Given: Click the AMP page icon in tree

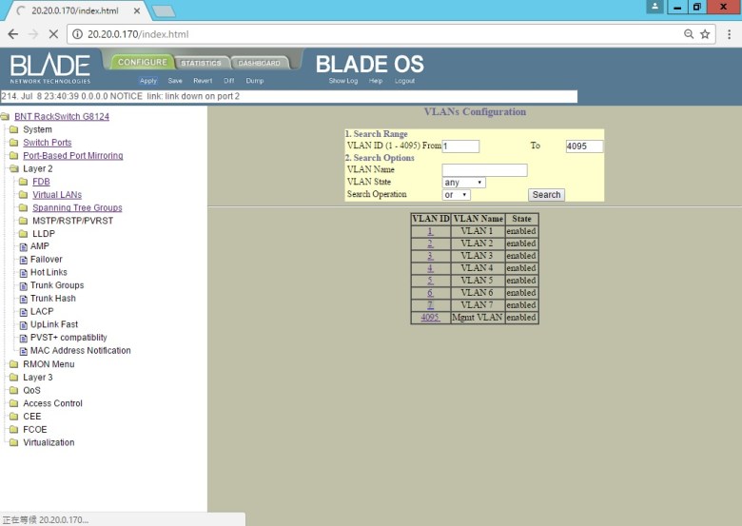Looking at the screenshot, I should (24, 246).
